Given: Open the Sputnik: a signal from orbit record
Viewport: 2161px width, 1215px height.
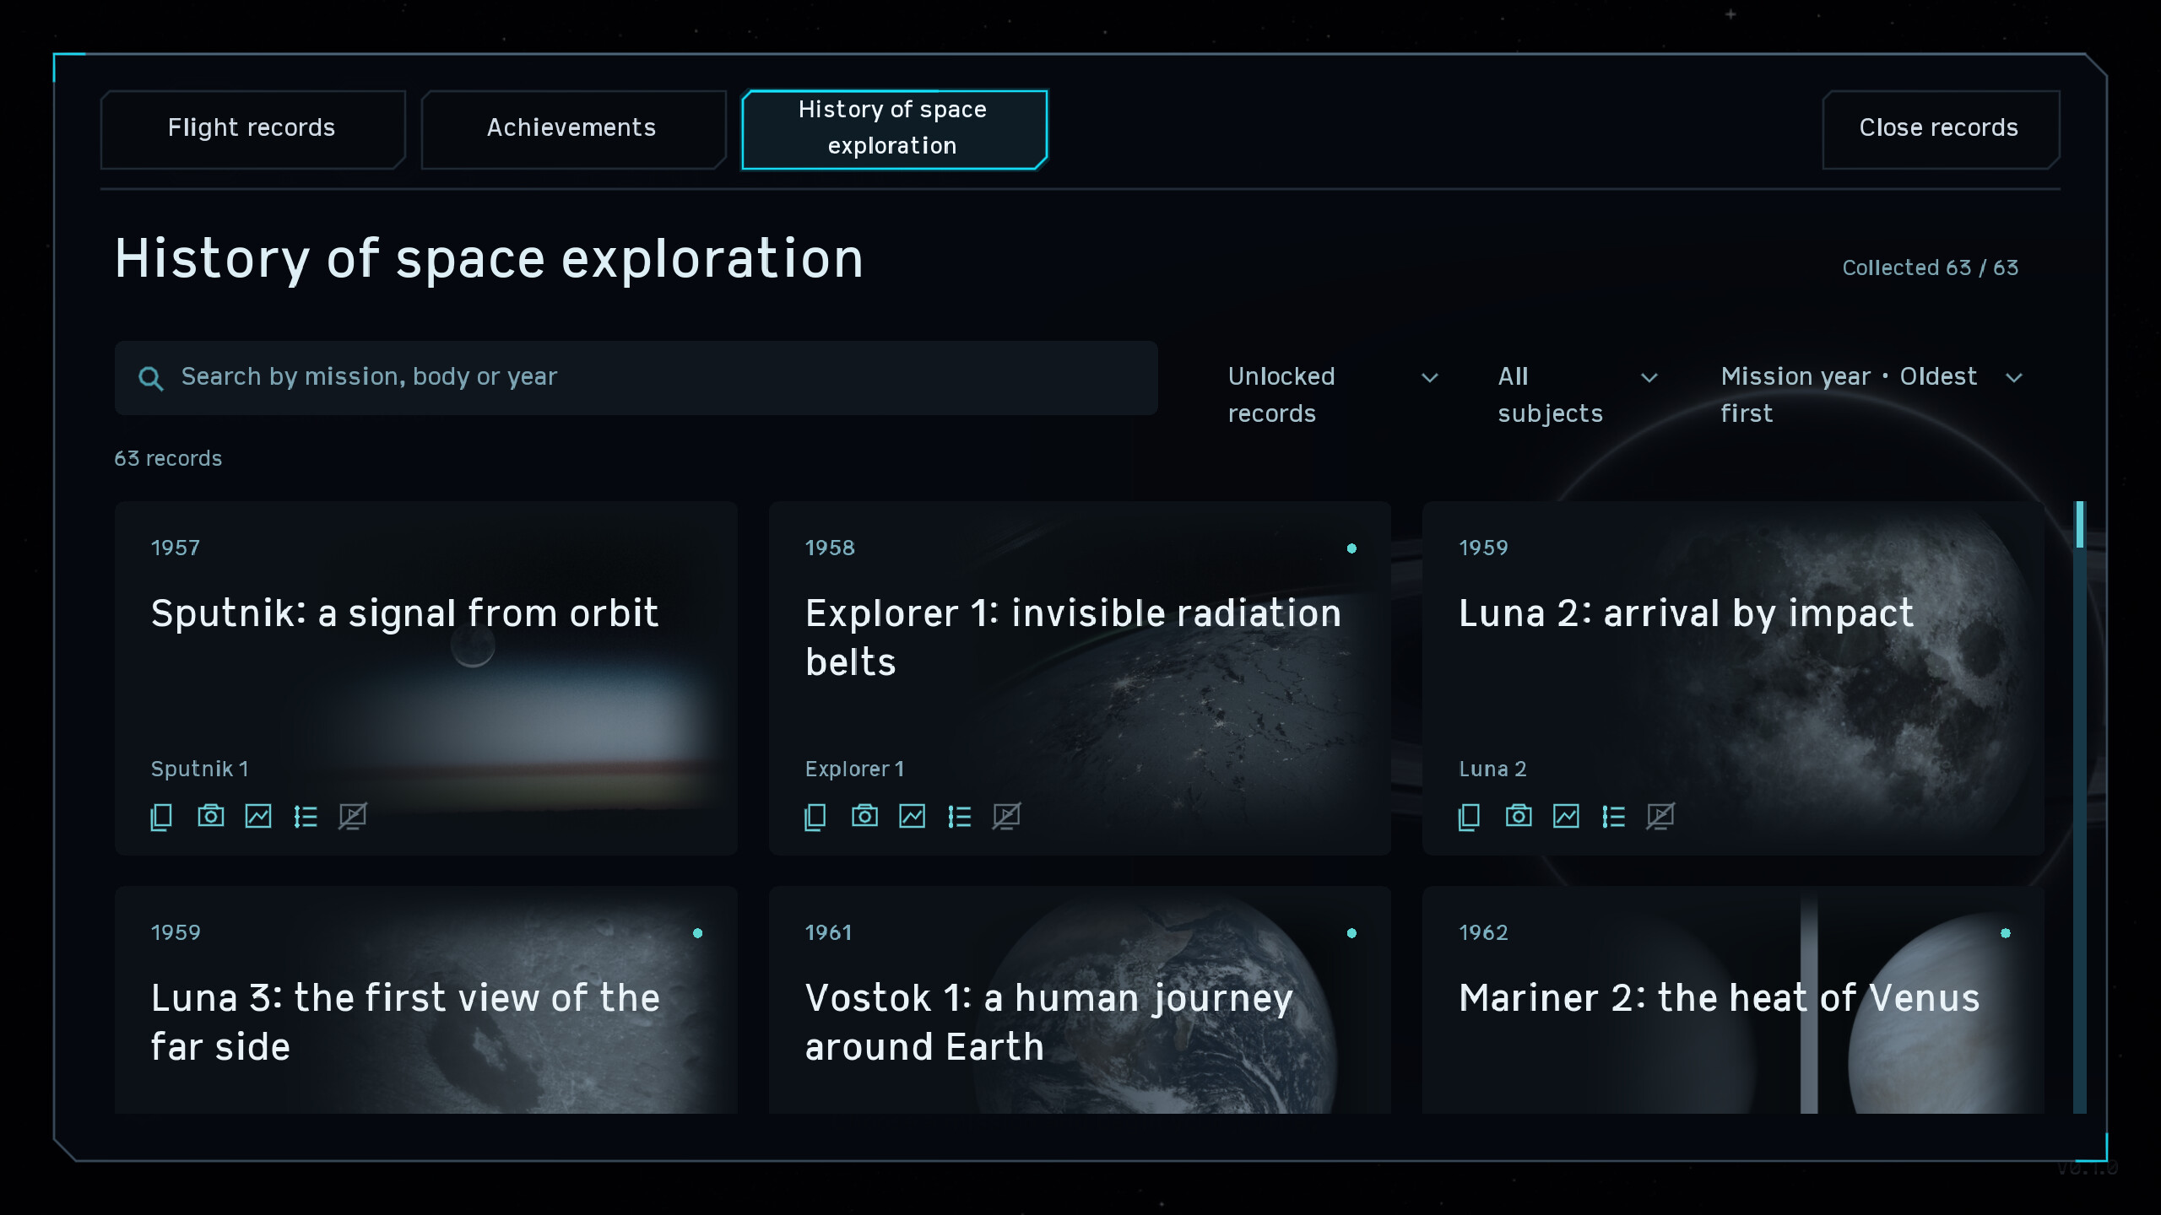Looking at the screenshot, I should (425, 678).
